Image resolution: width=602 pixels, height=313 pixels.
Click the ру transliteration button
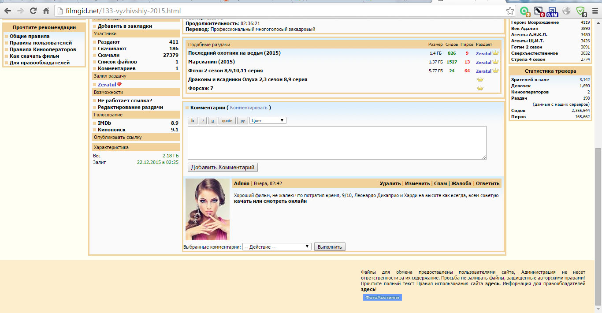[242, 120]
